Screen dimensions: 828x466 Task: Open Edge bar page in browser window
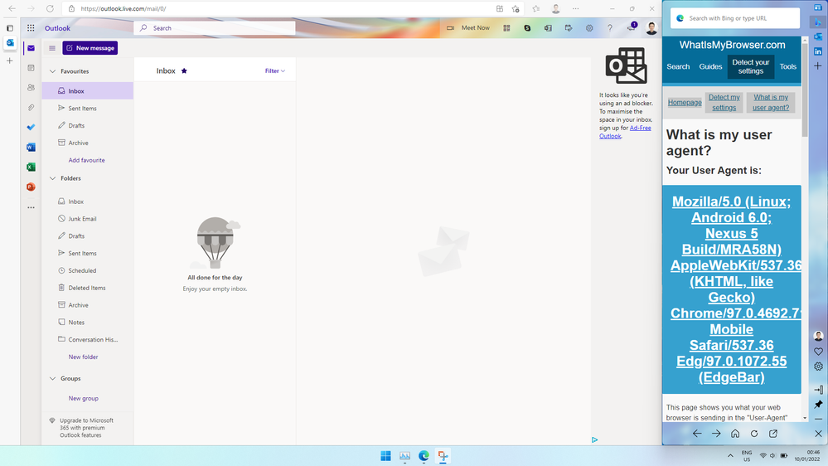[x=773, y=433]
